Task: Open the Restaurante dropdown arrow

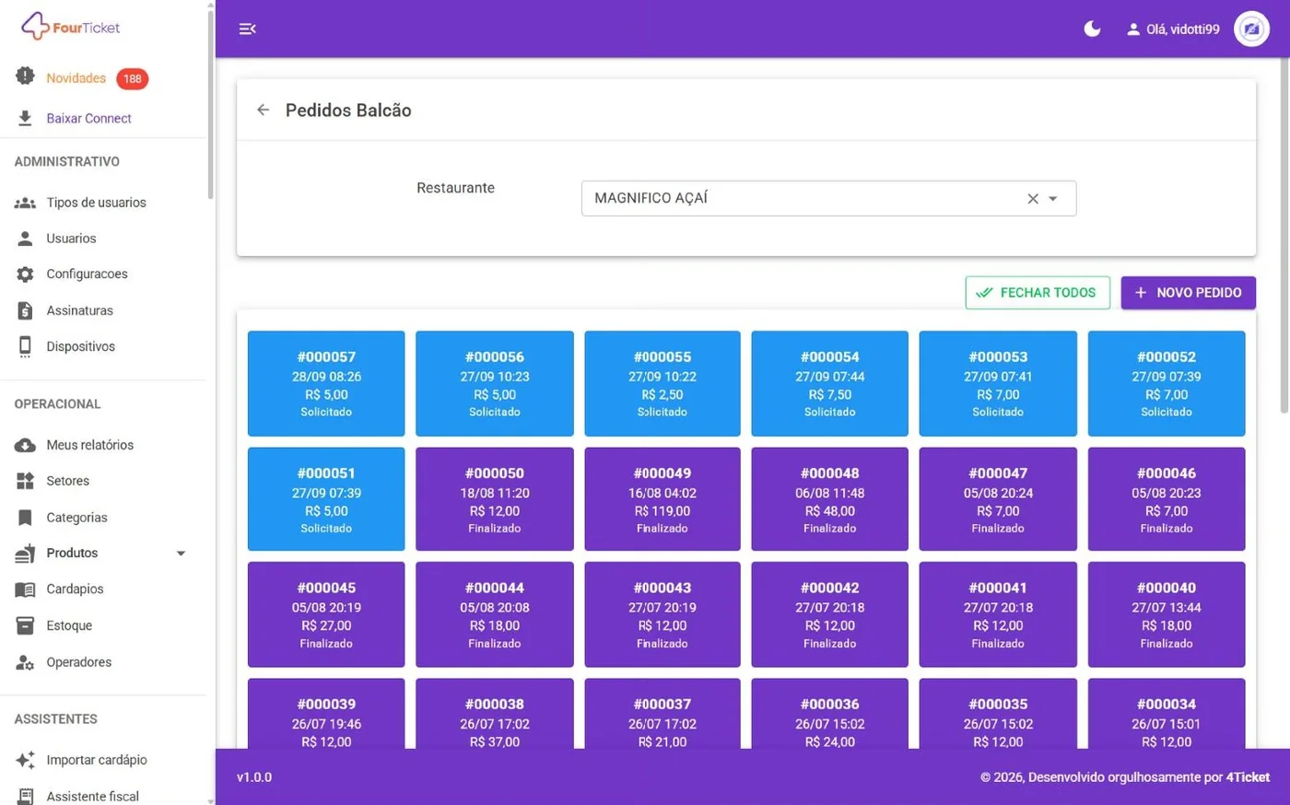Action: click(x=1053, y=198)
